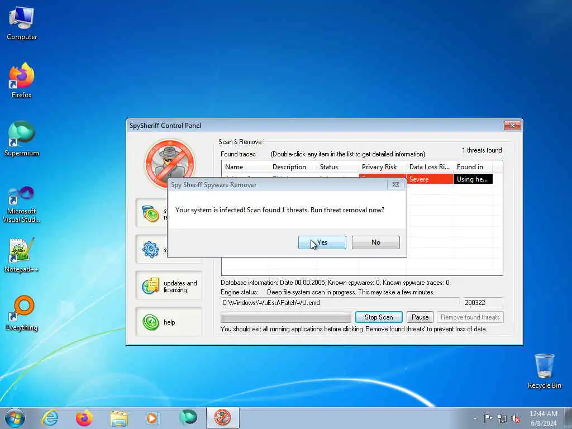The height and width of the screenshot is (429, 572).
Task: Launch Firefox from the taskbar
Action: point(84,418)
